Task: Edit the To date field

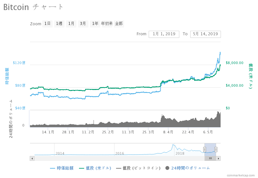Action: tap(205, 34)
